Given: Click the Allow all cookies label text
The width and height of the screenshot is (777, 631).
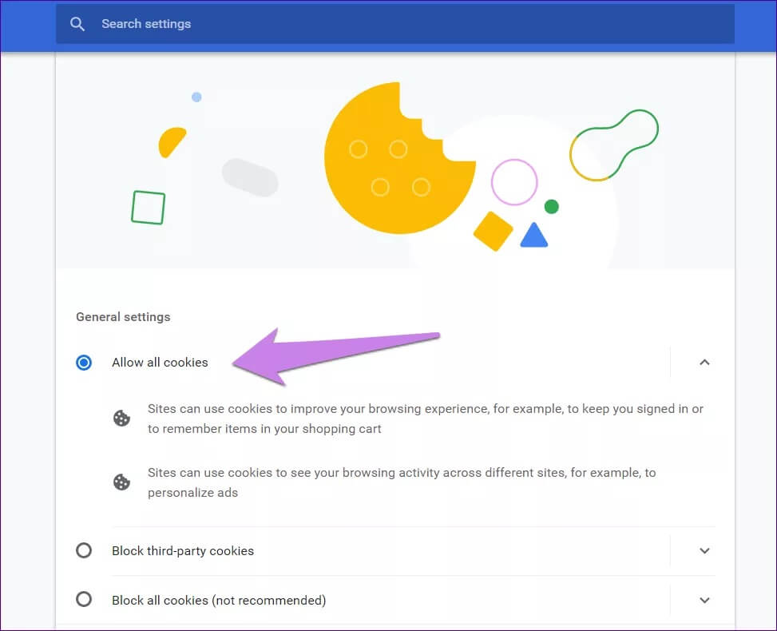Looking at the screenshot, I should coord(160,363).
